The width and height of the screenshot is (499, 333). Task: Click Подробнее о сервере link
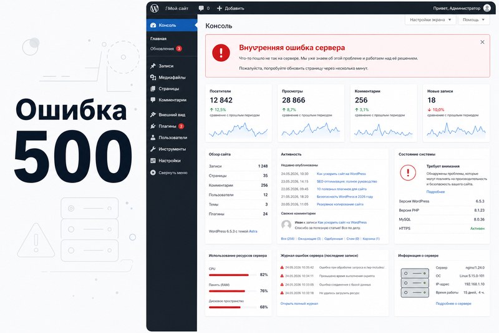pos(453,304)
